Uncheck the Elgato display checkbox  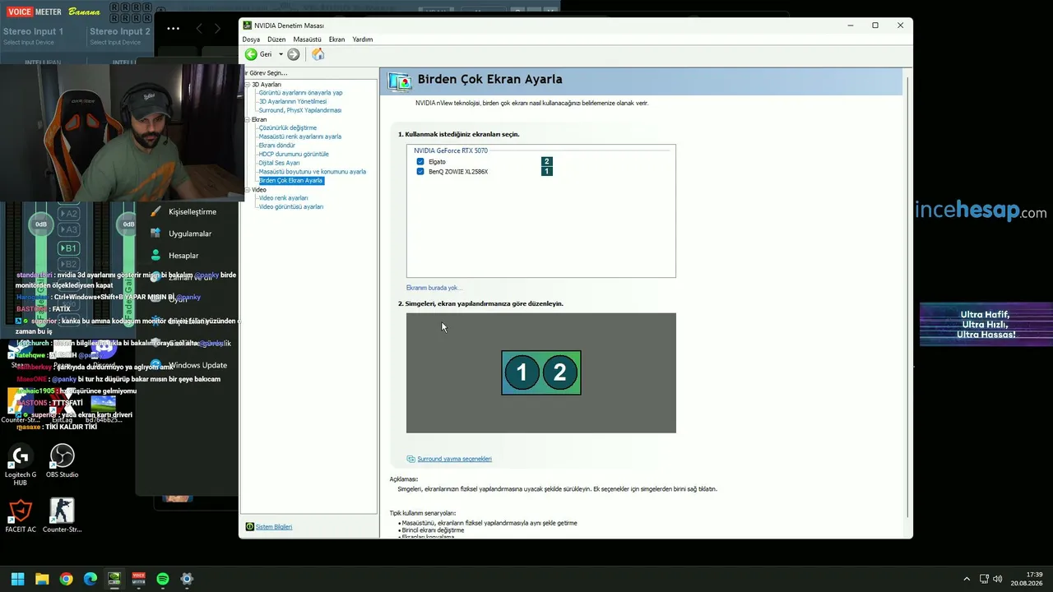click(x=420, y=162)
